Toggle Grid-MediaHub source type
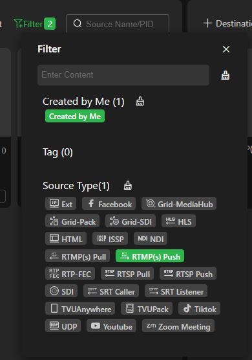The width and height of the screenshot is (252, 360). click(179, 204)
